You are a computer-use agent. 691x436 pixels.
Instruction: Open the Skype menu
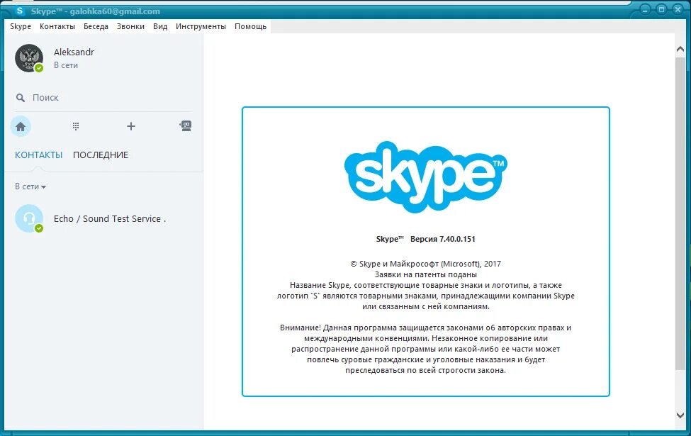coord(21,26)
